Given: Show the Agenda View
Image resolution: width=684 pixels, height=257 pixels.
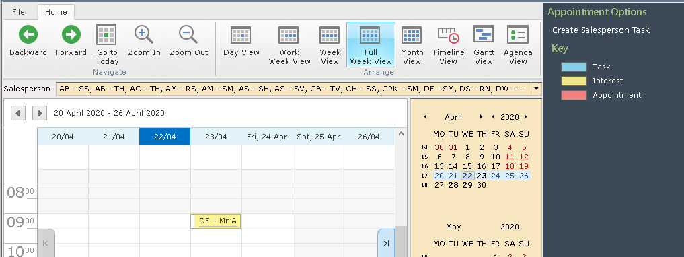Looking at the screenshot, I should [x=519, y=44].
